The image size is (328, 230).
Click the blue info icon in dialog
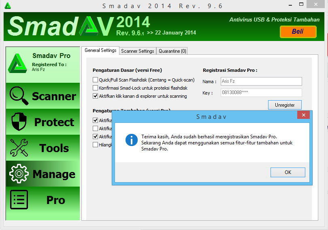(131, 140)
